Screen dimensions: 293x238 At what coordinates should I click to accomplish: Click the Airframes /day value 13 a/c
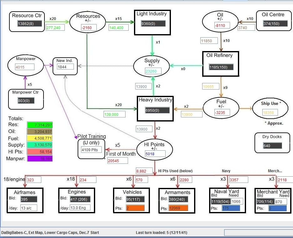(28, 208)
